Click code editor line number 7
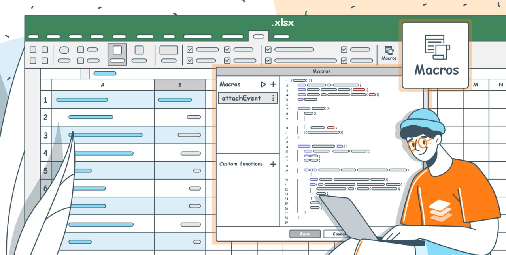 286,109
